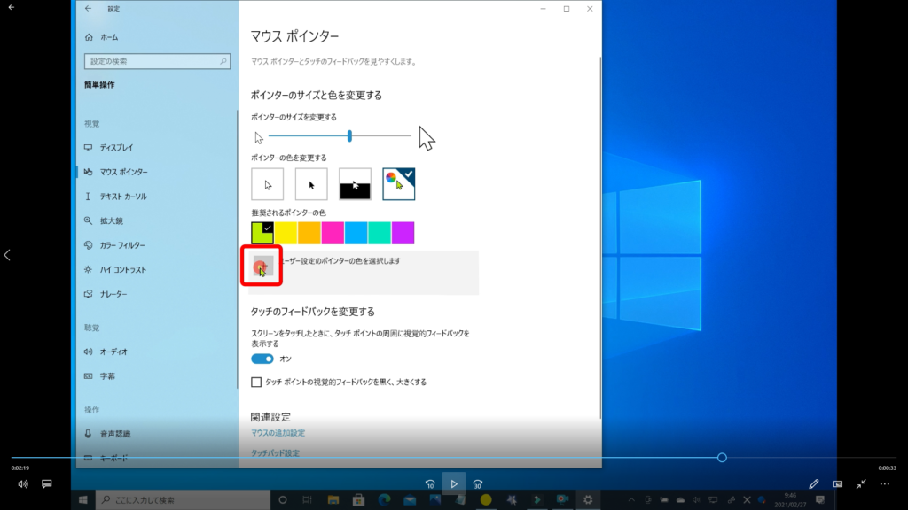The width and height of the screenshot is (908, 510).
Task: Select the black pointer color option
Action: [x=311, y=184]
